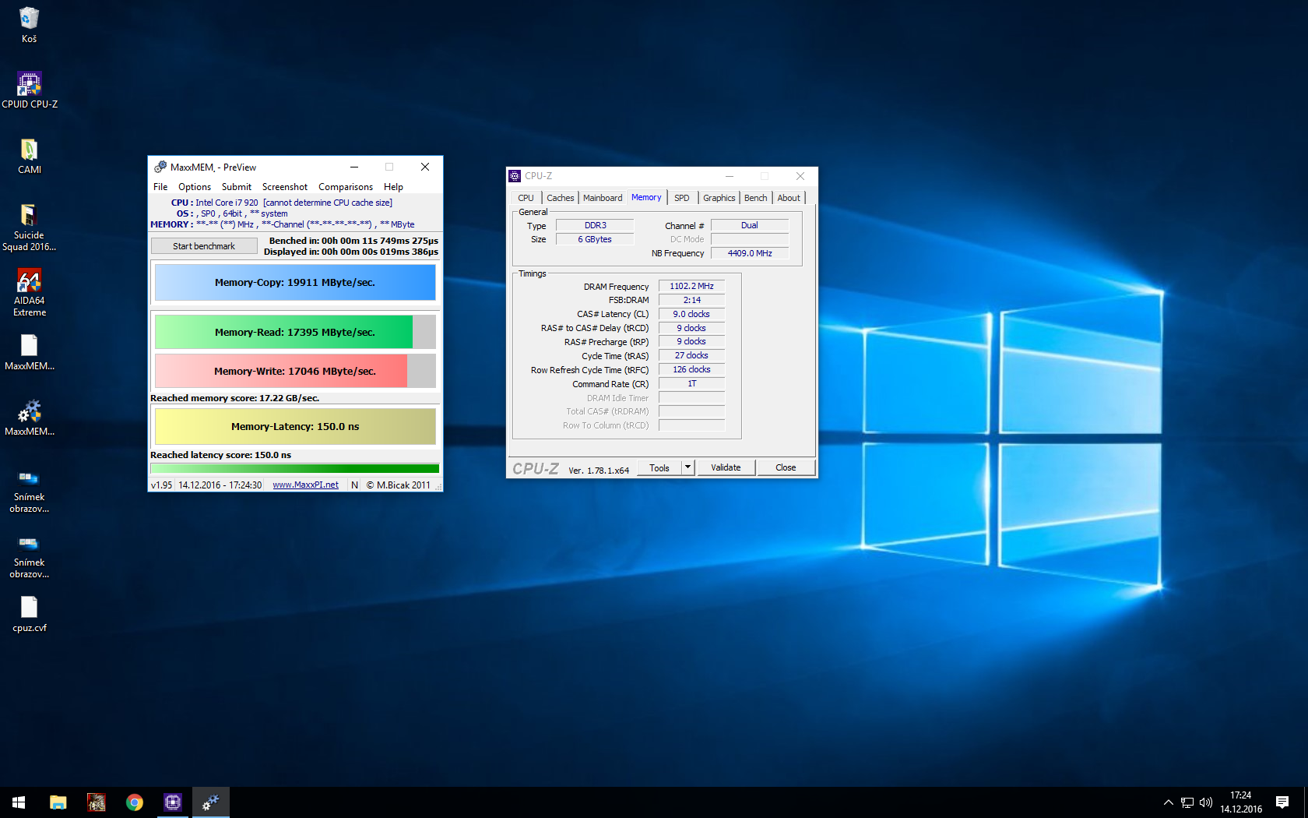Viewport: 1308px width, 818px height.
Task: Click the MaxxMEM title bar app icon
Action: pyautogui.click(x=160, y=167)
